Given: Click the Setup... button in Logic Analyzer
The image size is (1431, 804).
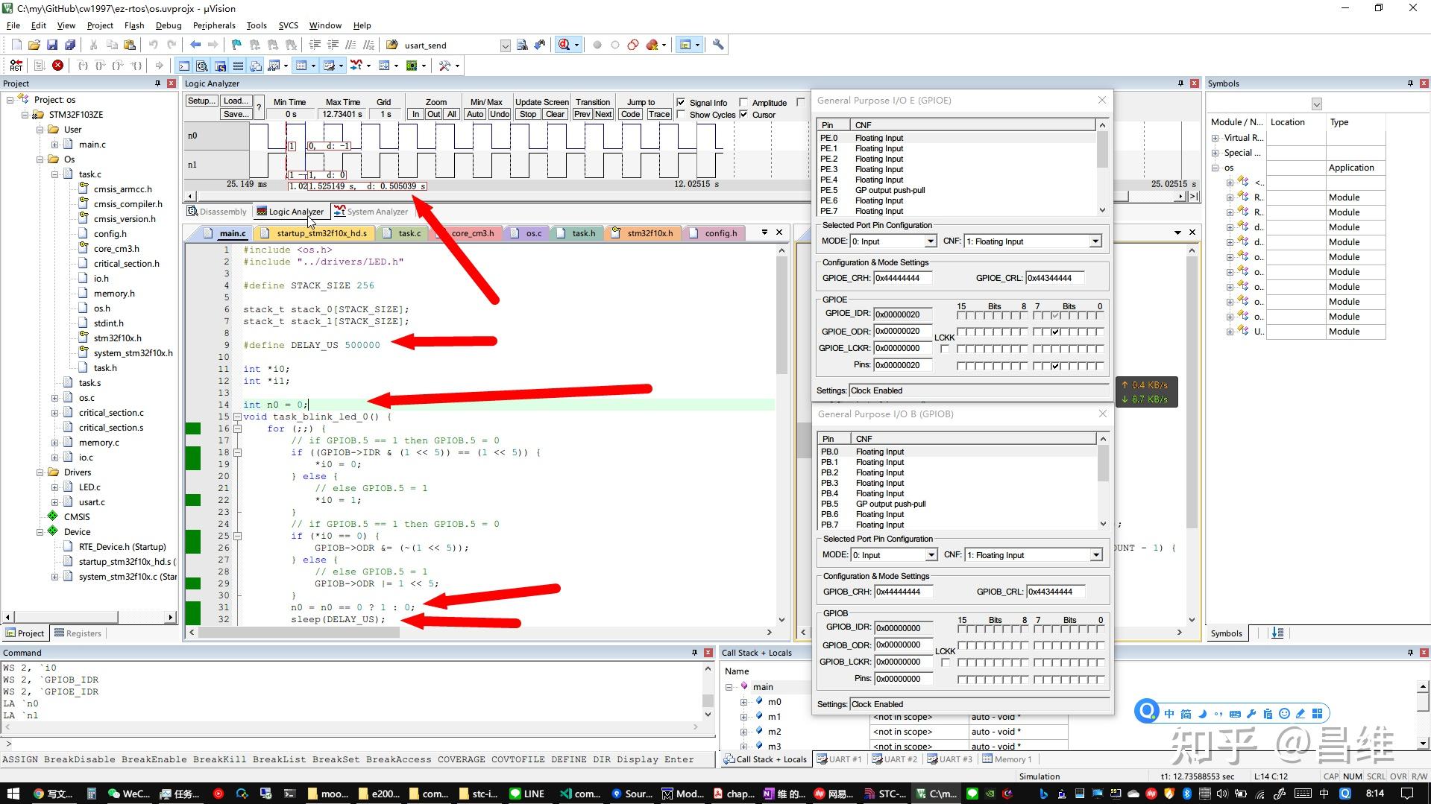Looking at the screenshot, I should pyautogui.click(x=201, y=101).
